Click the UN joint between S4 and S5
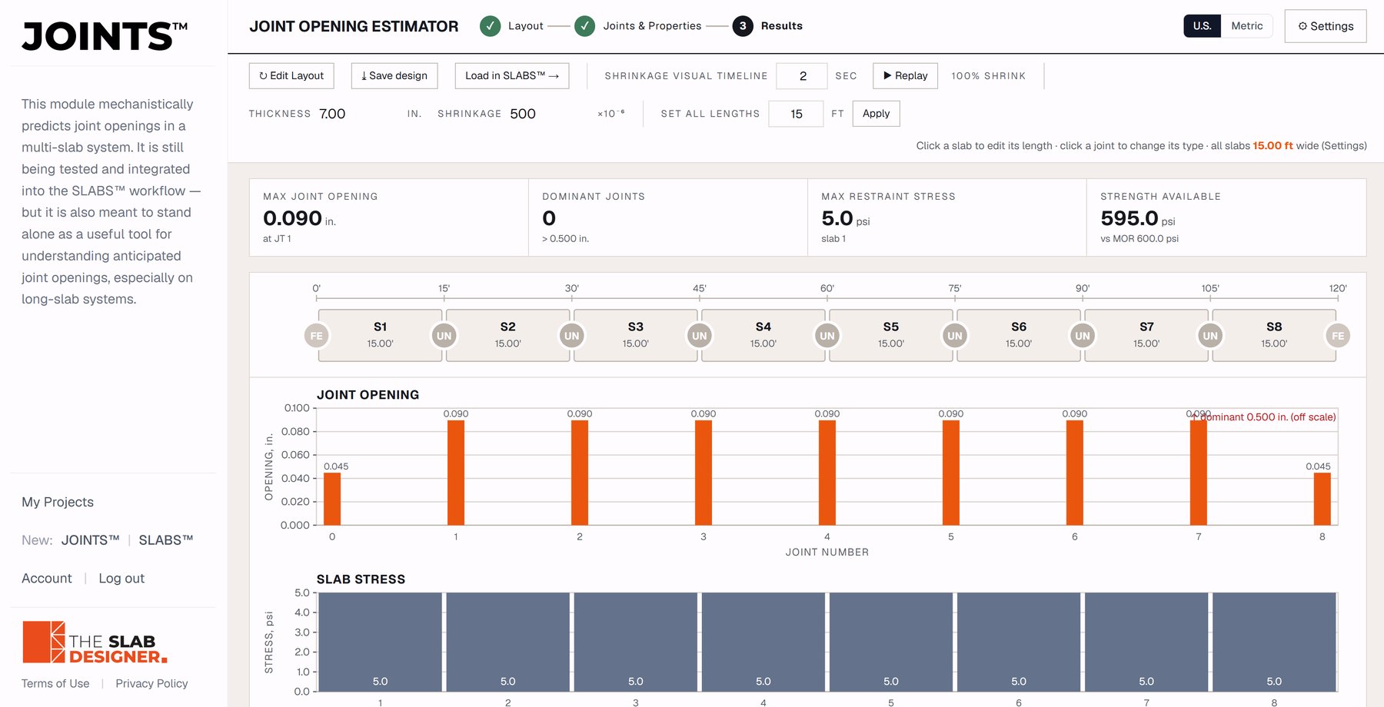Image resolution: width=1384 pixels, height=707 pixels. click(827, 336)
